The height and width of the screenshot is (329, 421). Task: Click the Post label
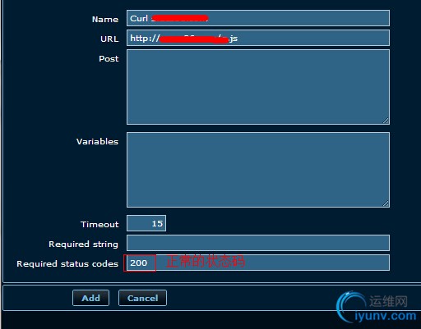pos(109,59)
